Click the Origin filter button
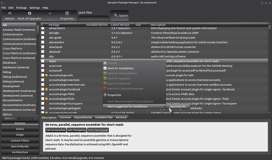This screenshot has height=160, width=272. (x=20, y=135)
